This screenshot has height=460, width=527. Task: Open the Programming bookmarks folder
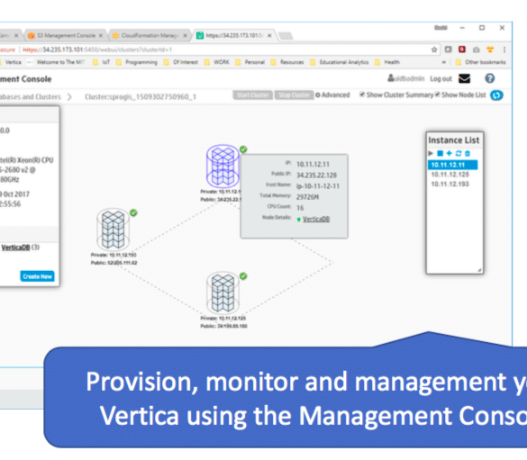pos(137,62)
